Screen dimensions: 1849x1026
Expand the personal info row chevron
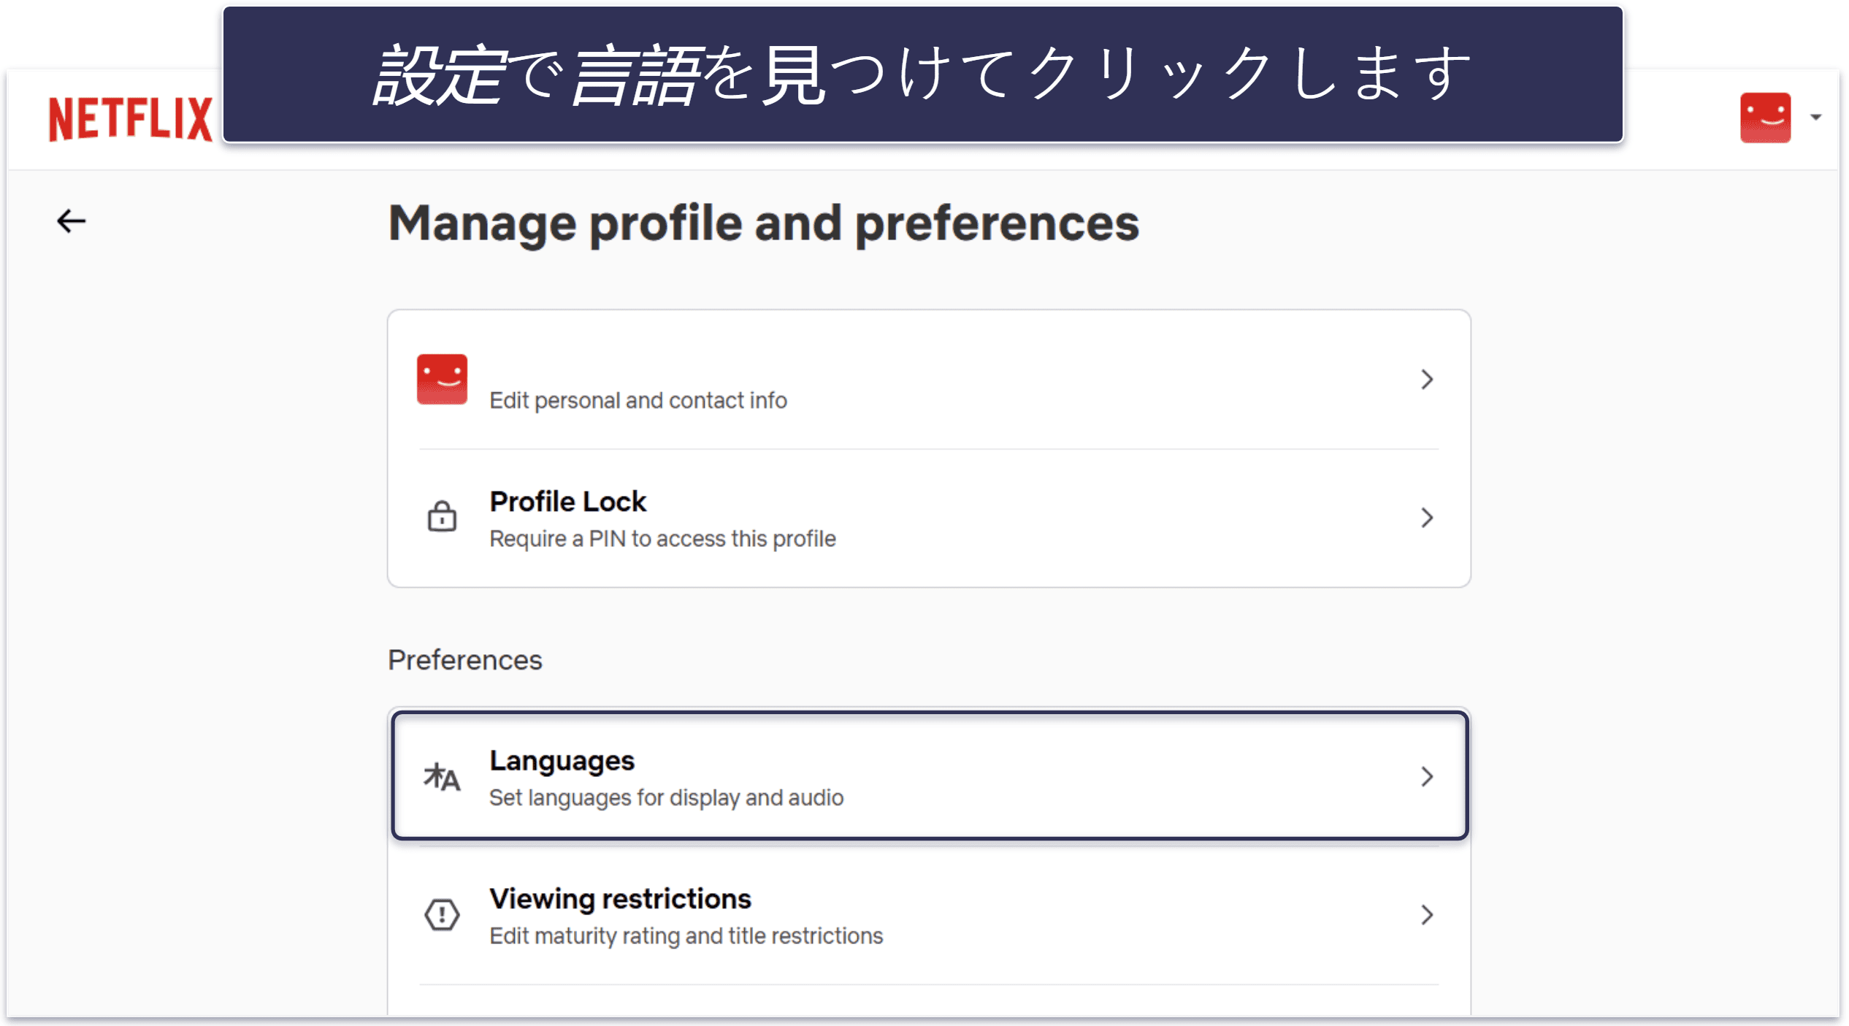1427,380
